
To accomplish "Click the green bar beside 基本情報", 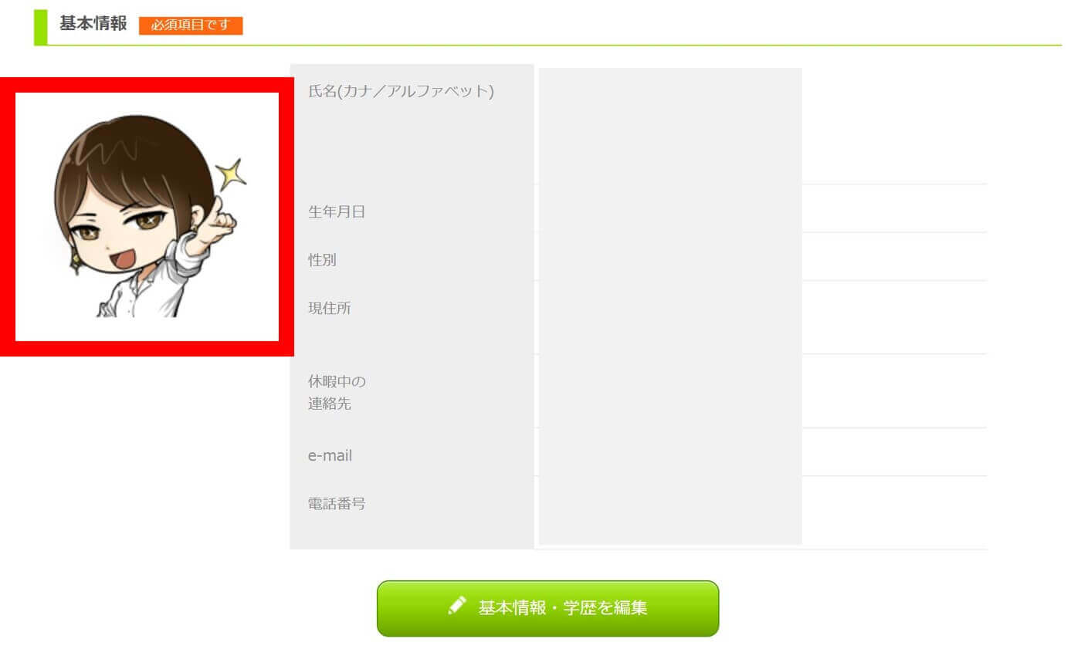I will (x=40, y=27).
